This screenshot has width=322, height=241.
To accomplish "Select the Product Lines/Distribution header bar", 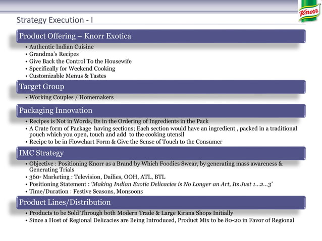I will [x=161, y=203].
